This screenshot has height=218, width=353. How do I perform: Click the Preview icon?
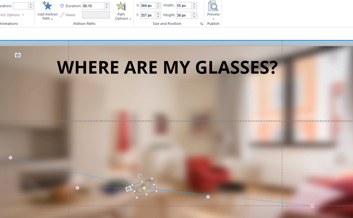213,6
